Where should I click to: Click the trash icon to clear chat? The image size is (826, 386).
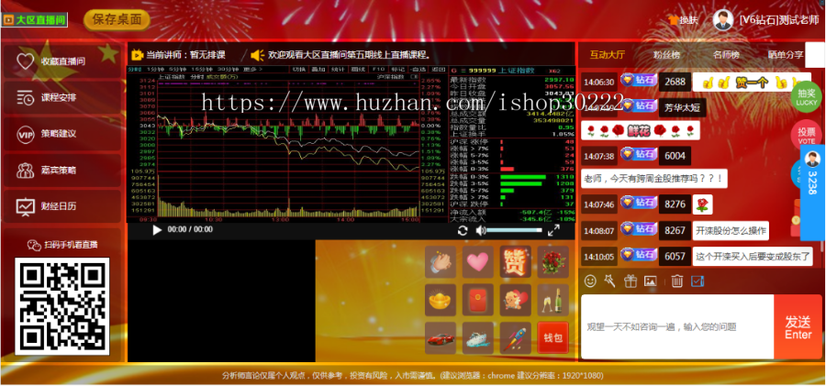point(676,281)
